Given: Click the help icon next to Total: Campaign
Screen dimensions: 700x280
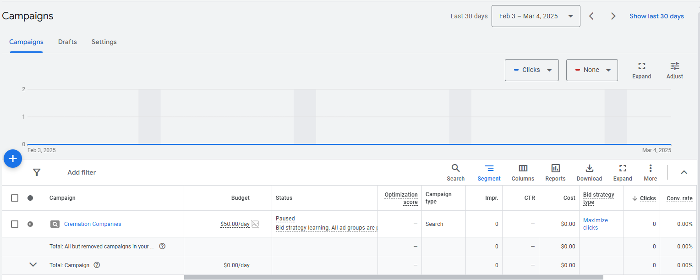Looking at the screenshot, I should 97,265.
